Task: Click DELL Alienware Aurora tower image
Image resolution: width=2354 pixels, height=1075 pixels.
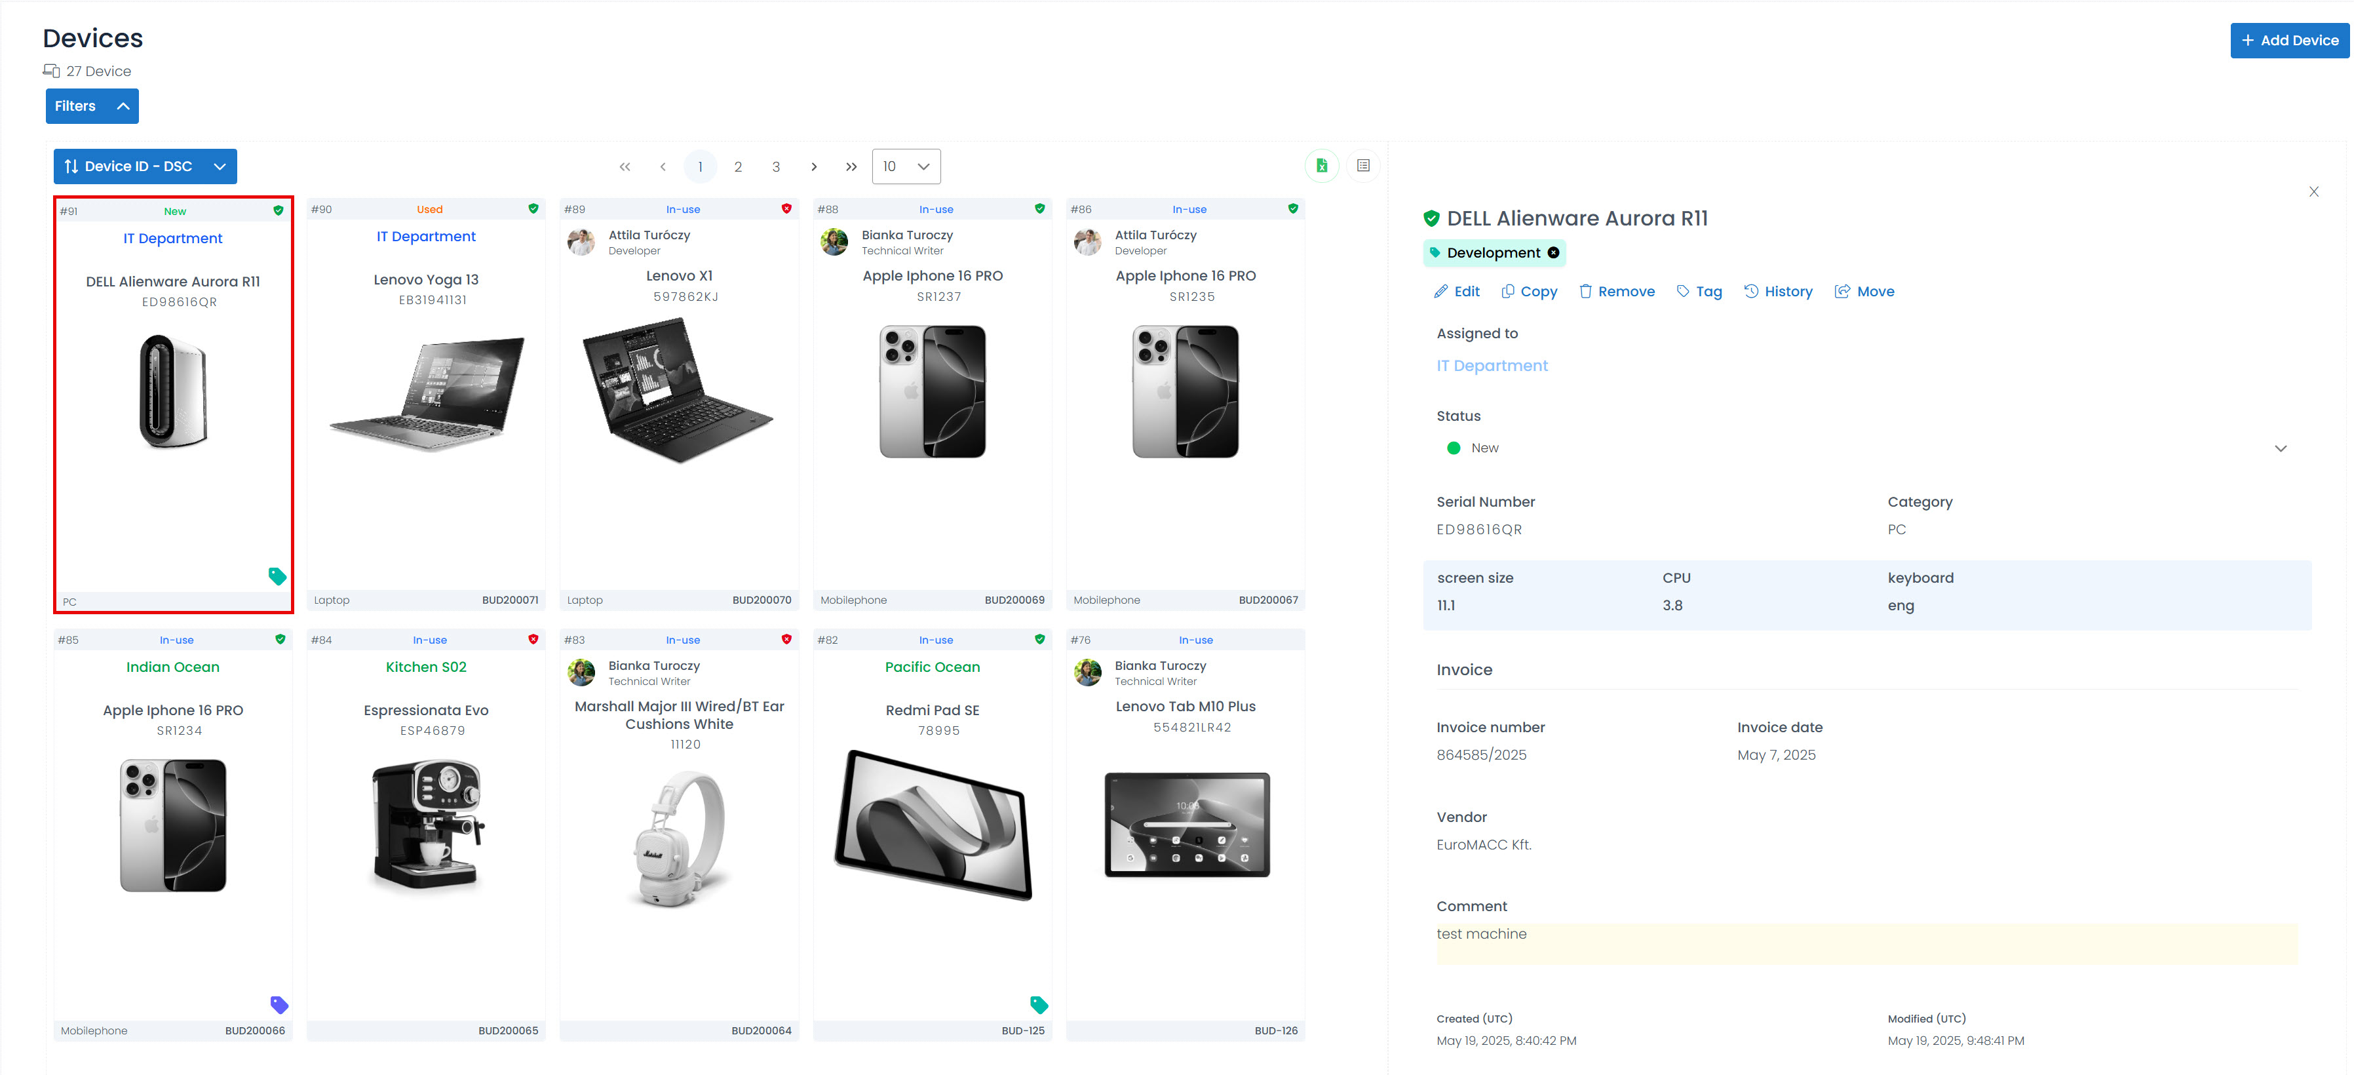Action: 174,391
